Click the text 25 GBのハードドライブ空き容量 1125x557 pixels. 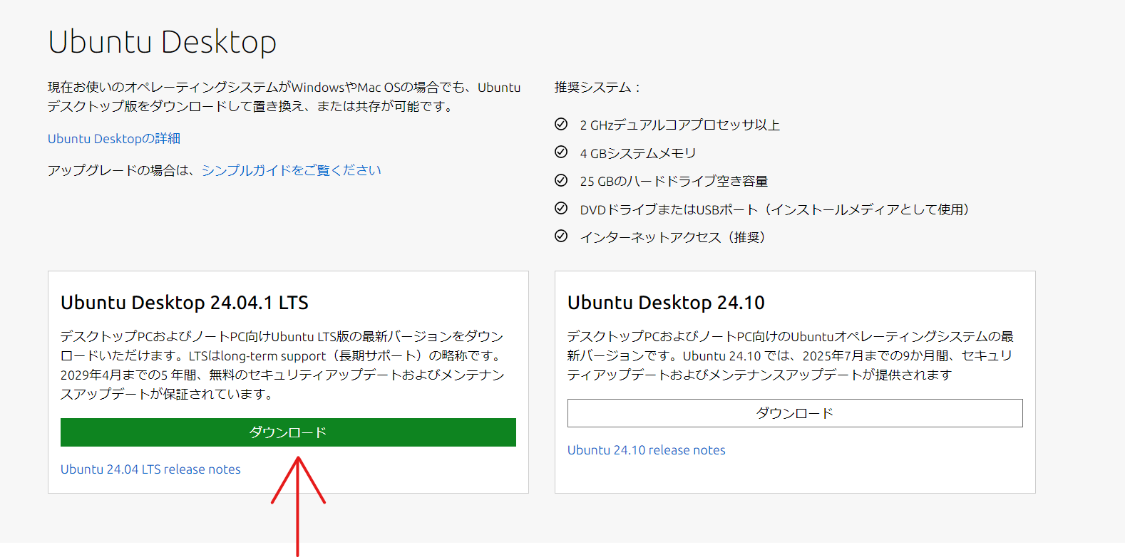(674, 182)
